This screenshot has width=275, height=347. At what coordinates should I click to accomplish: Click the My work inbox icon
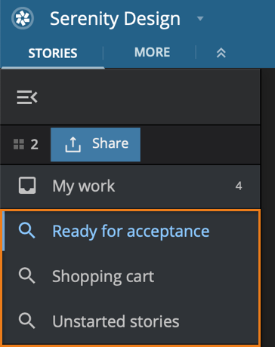point(27,186)
